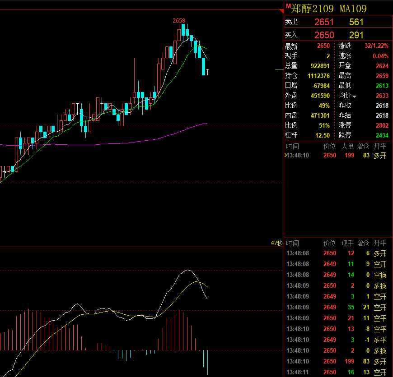The image size is (393, 377).
Task: Click the red corner triangle above the chart
Action: (x=282, y=11)
